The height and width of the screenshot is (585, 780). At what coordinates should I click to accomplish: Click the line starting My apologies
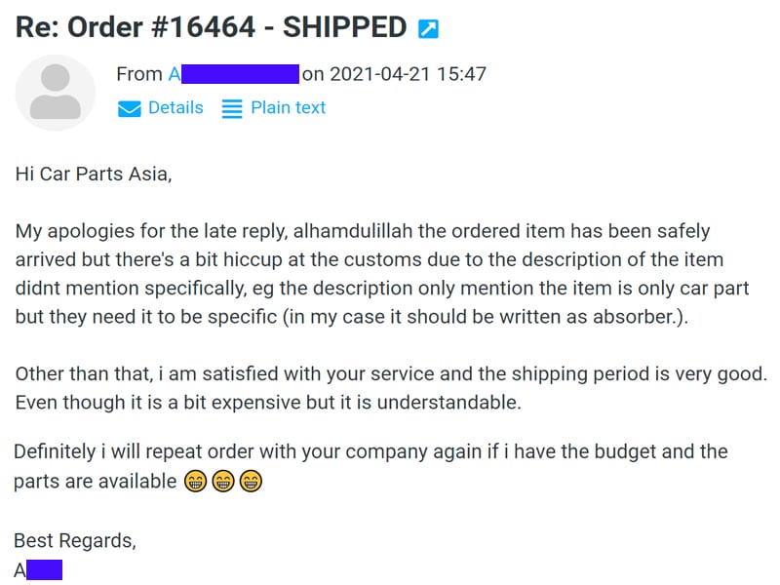tap(363, 231)
